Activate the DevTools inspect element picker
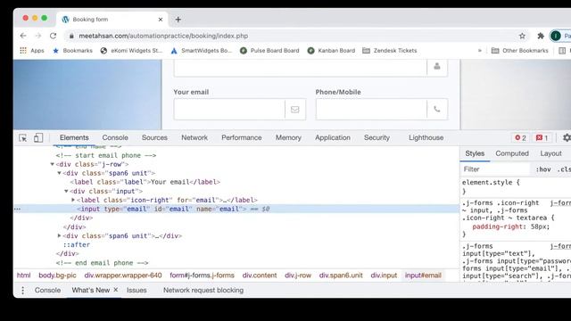Screen dimensions: 571x321 pos(22,138)
